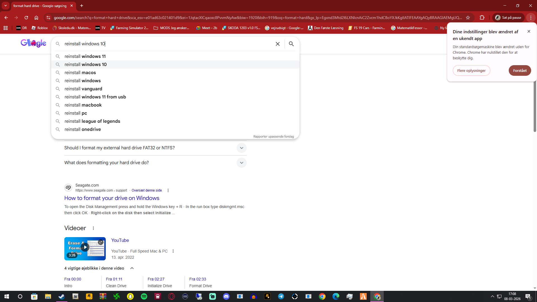Go to home page icon
This screenshot has height=302, width=537.
tap(36, 18)
